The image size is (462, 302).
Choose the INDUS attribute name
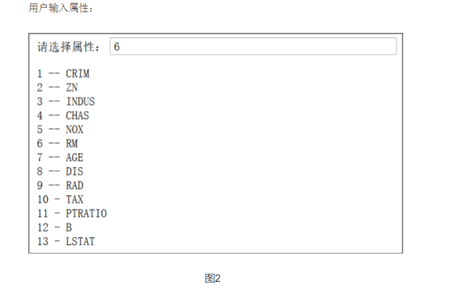pos(80,101)
